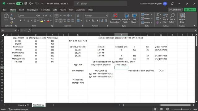The height and width of the screenshot is (111, 198).
Task: Switch to the Formulas tab
Action: (45, 10)
